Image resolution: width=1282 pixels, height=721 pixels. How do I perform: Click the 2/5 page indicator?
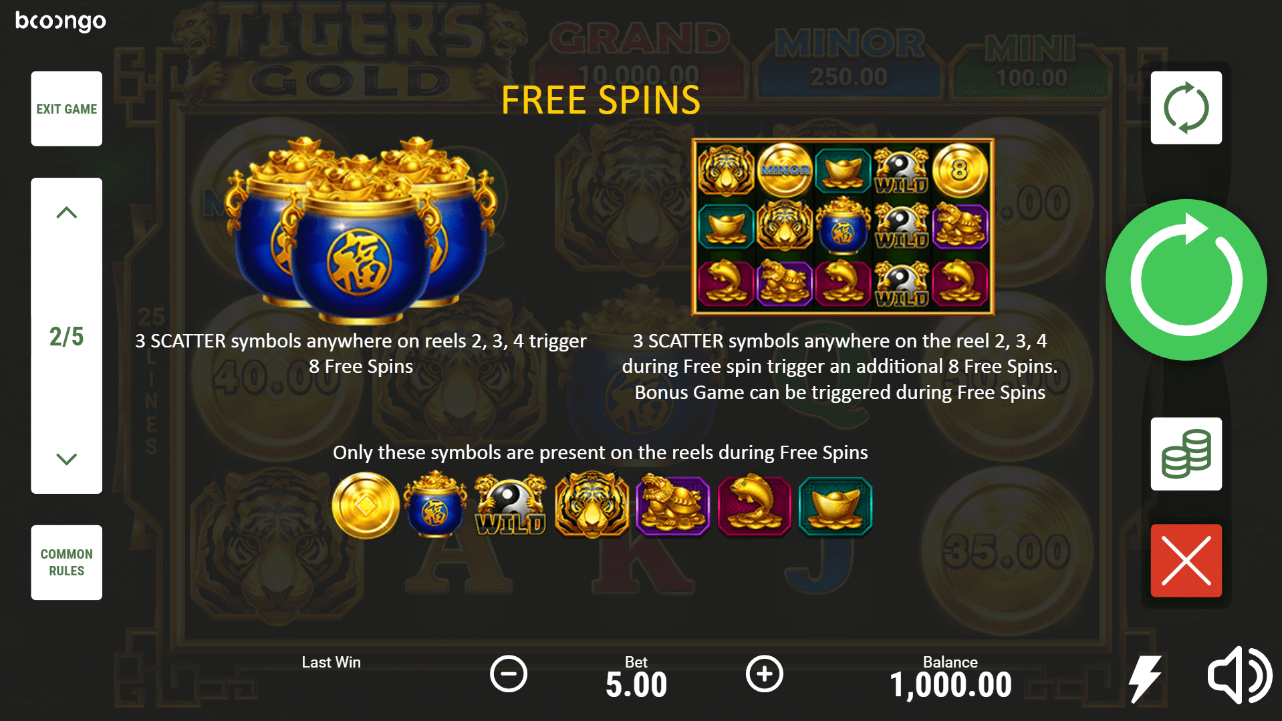66,336
